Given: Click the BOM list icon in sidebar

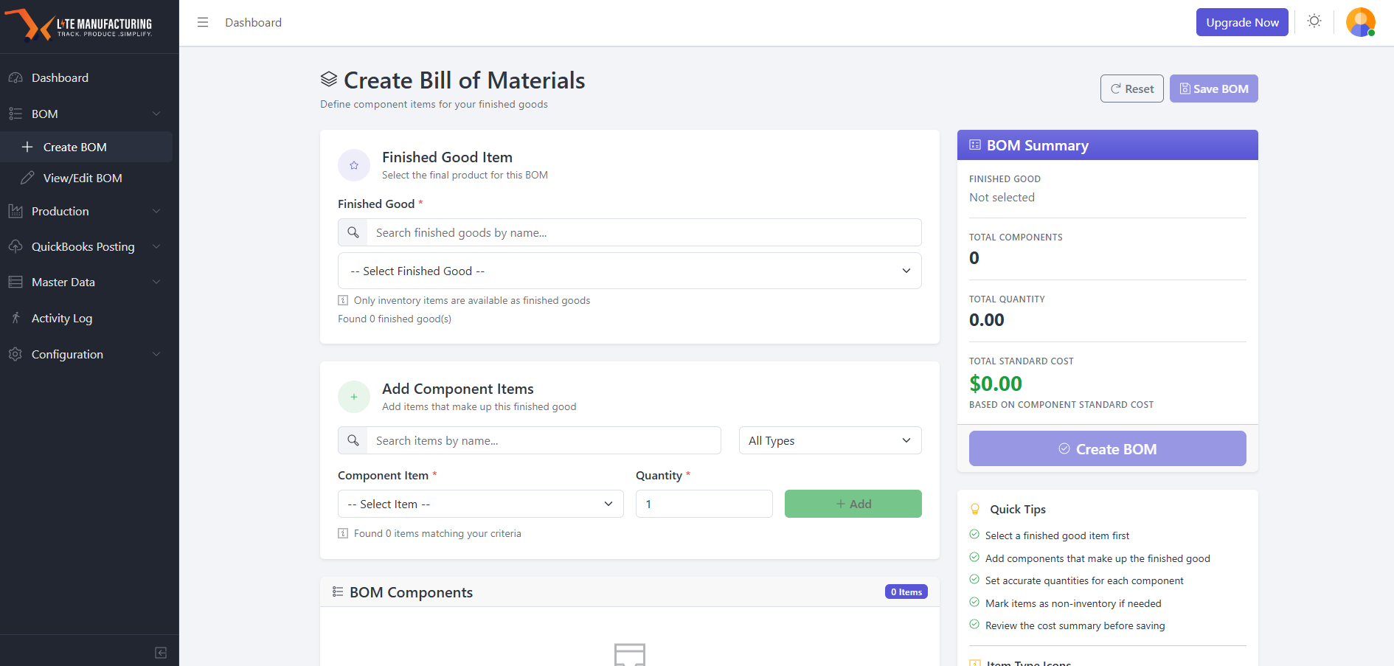Looking at the screenshot, I should pyautogui.click(x=15, y=114).
